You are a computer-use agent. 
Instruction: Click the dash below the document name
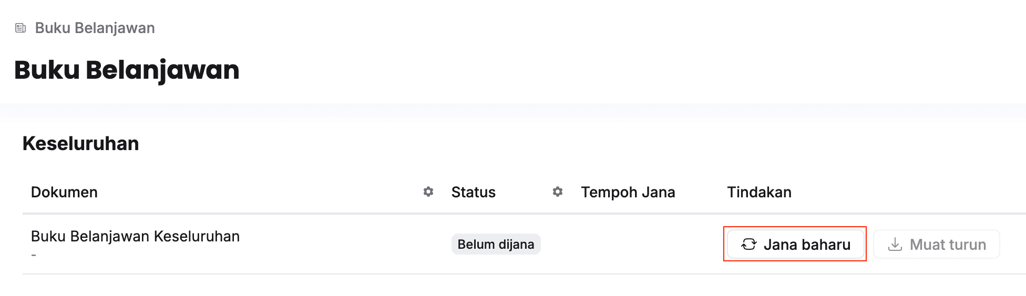click(34, 256)
